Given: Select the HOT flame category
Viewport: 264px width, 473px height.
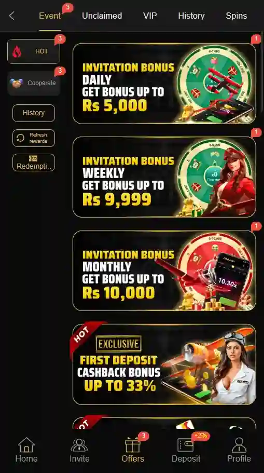Looking at the screenshot, I should (34, 51).
